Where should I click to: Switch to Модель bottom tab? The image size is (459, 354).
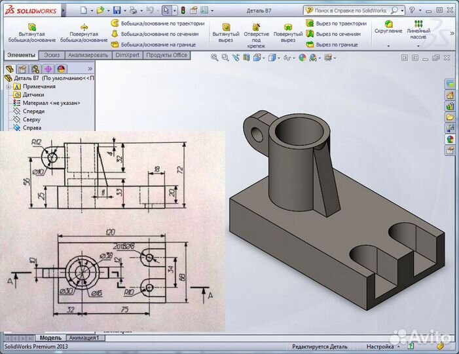(50, 338)
